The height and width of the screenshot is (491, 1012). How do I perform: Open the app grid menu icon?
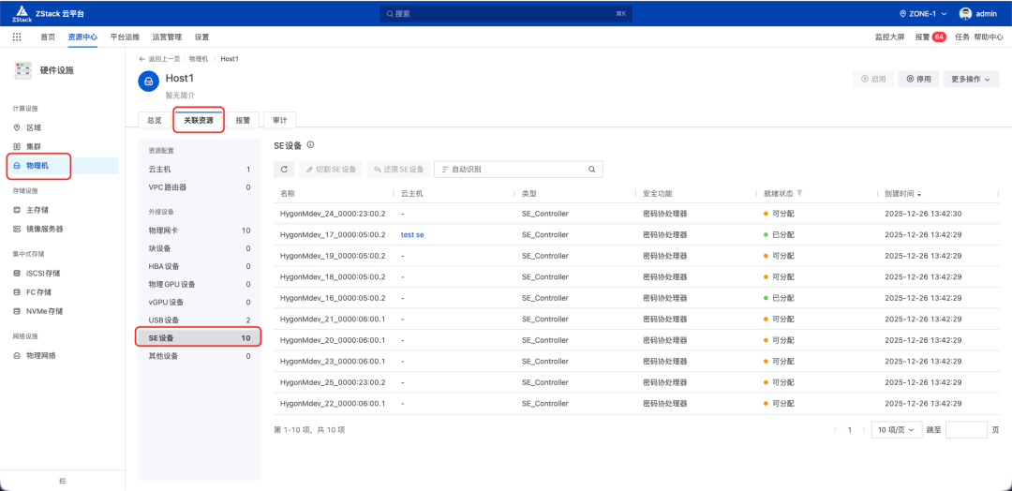[17, 37]
